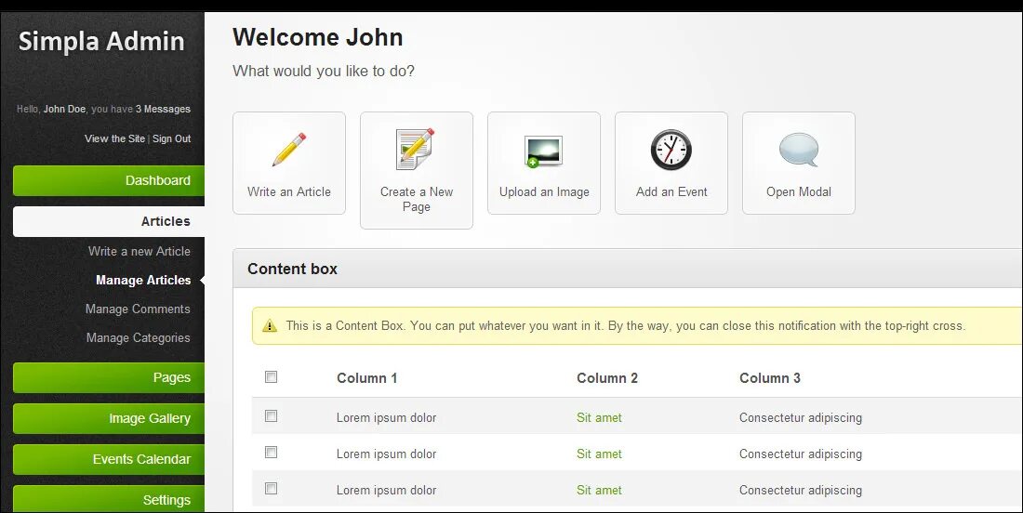Click the speech bubble Open Modal icon
The width and height of the screenshot is (1023, 513).
tap(799, 150)
